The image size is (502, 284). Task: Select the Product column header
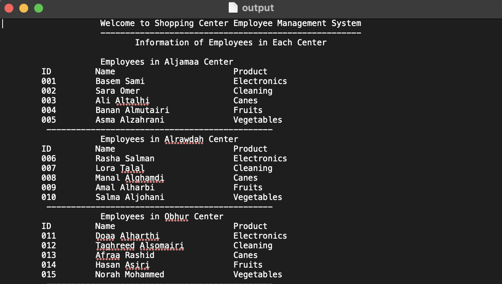250,71
